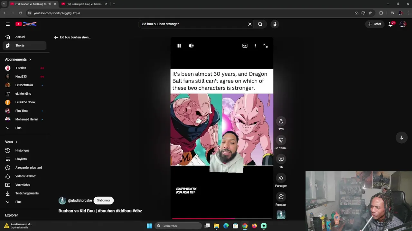Open the Plot Time channel
The image size is (412, 231).
click(24, 111)
